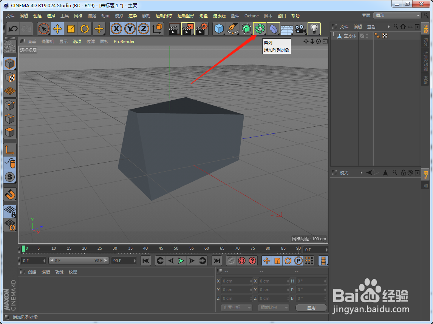
Task: Toggle X axis lock
Action: 116,29
